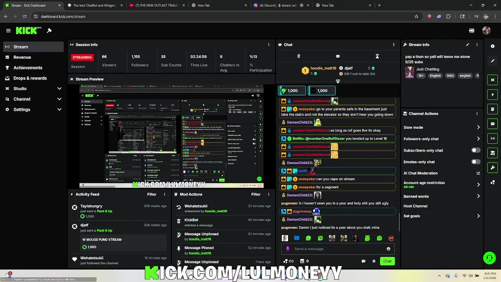Click the trash icon in chat toolbar
The image size is (501, 282).
[299, 56]
